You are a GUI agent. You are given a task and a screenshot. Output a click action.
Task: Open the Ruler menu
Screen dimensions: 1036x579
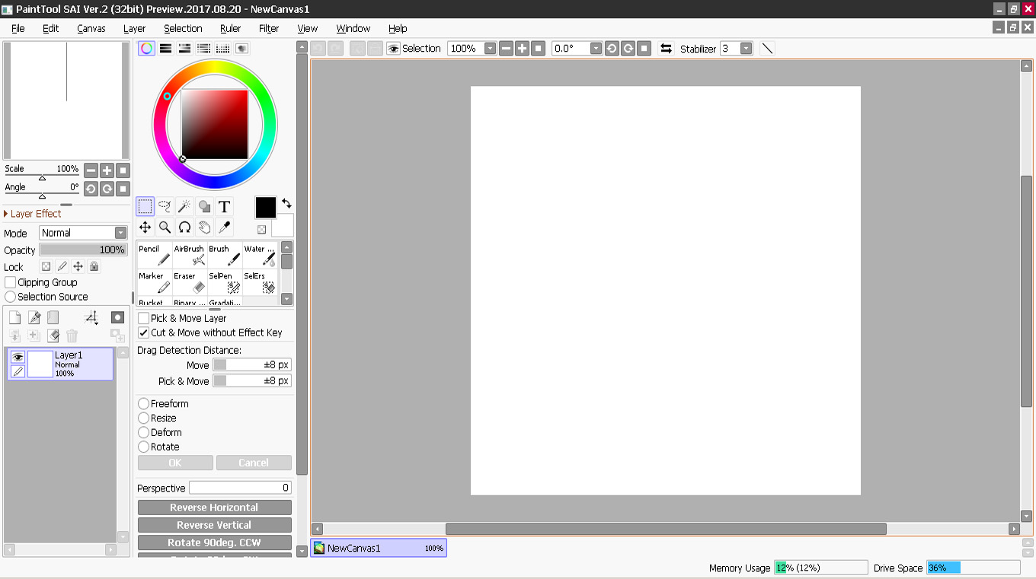coord(231,28)
